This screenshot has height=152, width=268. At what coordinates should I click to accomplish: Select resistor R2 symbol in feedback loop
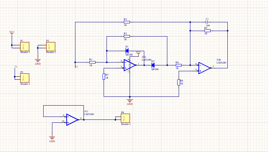[x=127, y=36]
